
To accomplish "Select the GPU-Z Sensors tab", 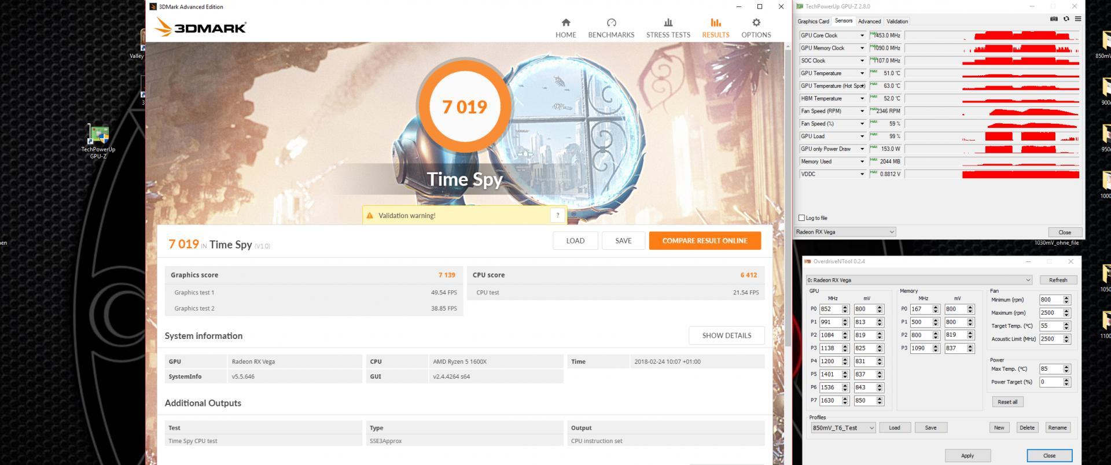I will (x=843, y=21).
